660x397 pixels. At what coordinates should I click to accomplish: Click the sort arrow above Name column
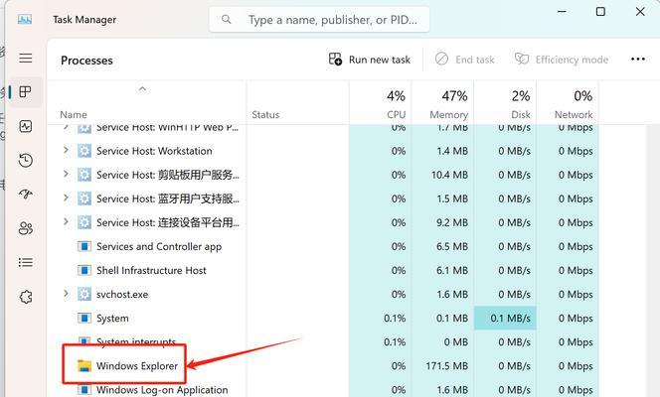[x=142, y=88]
